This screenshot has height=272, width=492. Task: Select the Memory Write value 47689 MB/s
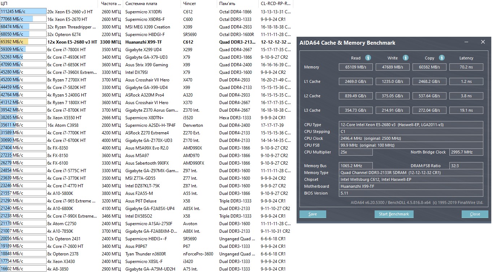point(393,67)
